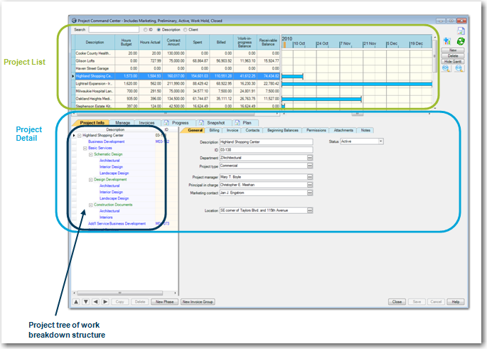The height and width of the screenshot is (349, 487).
Task: Click the New Phase button
Action: coord(164,301)
